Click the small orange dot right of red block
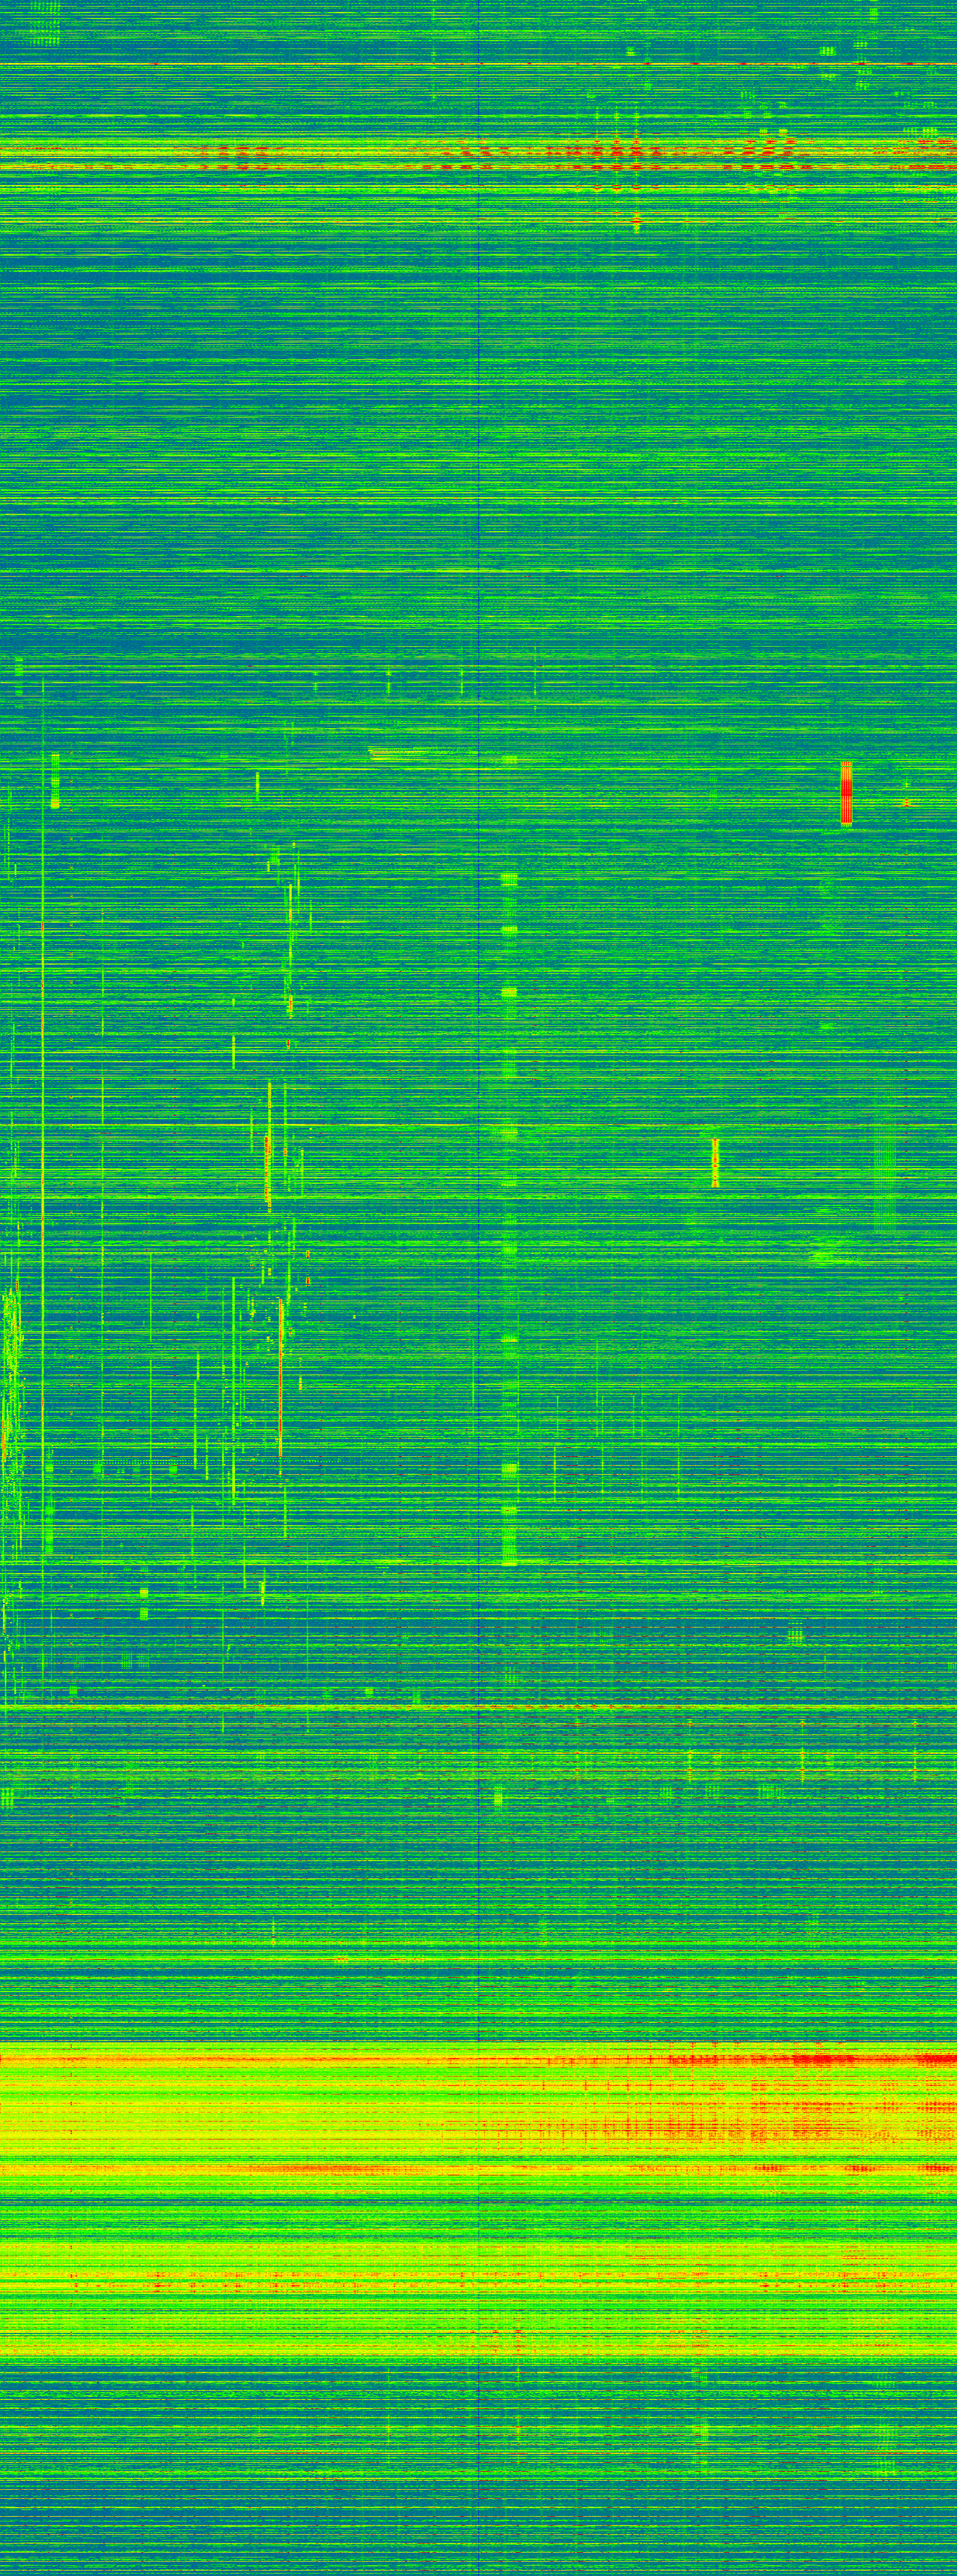 [906, 803]
